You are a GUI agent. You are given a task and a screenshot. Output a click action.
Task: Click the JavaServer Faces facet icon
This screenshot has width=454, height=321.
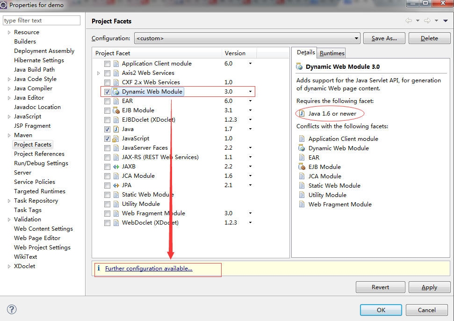click(x=116, y=148)
